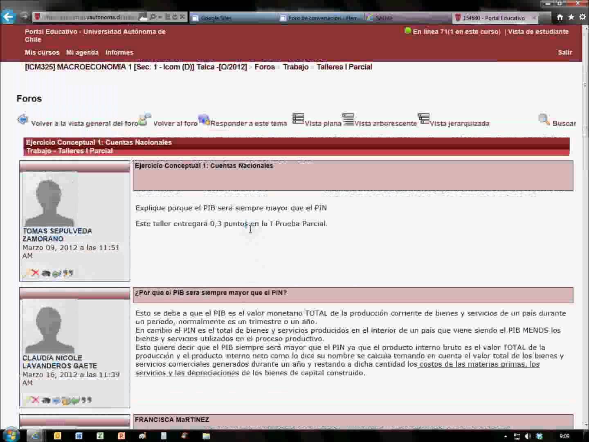Select the Vista arborescente tree view icon
589x442 pixels.
click(348, 119)
